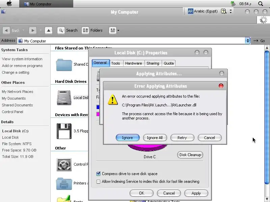The image size is (270, 202).
Task: Open the Views dropdown arrow
Action: coord(118,31)
